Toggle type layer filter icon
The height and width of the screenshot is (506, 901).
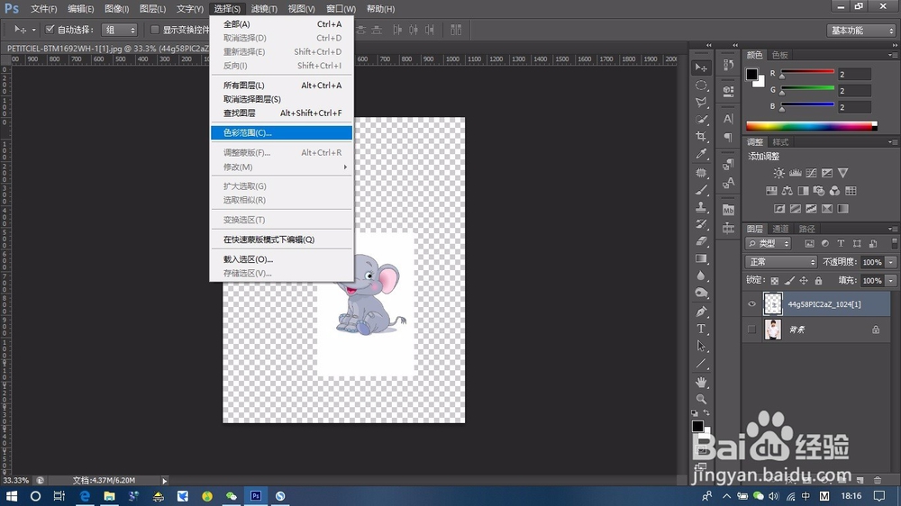click(841, 243)
